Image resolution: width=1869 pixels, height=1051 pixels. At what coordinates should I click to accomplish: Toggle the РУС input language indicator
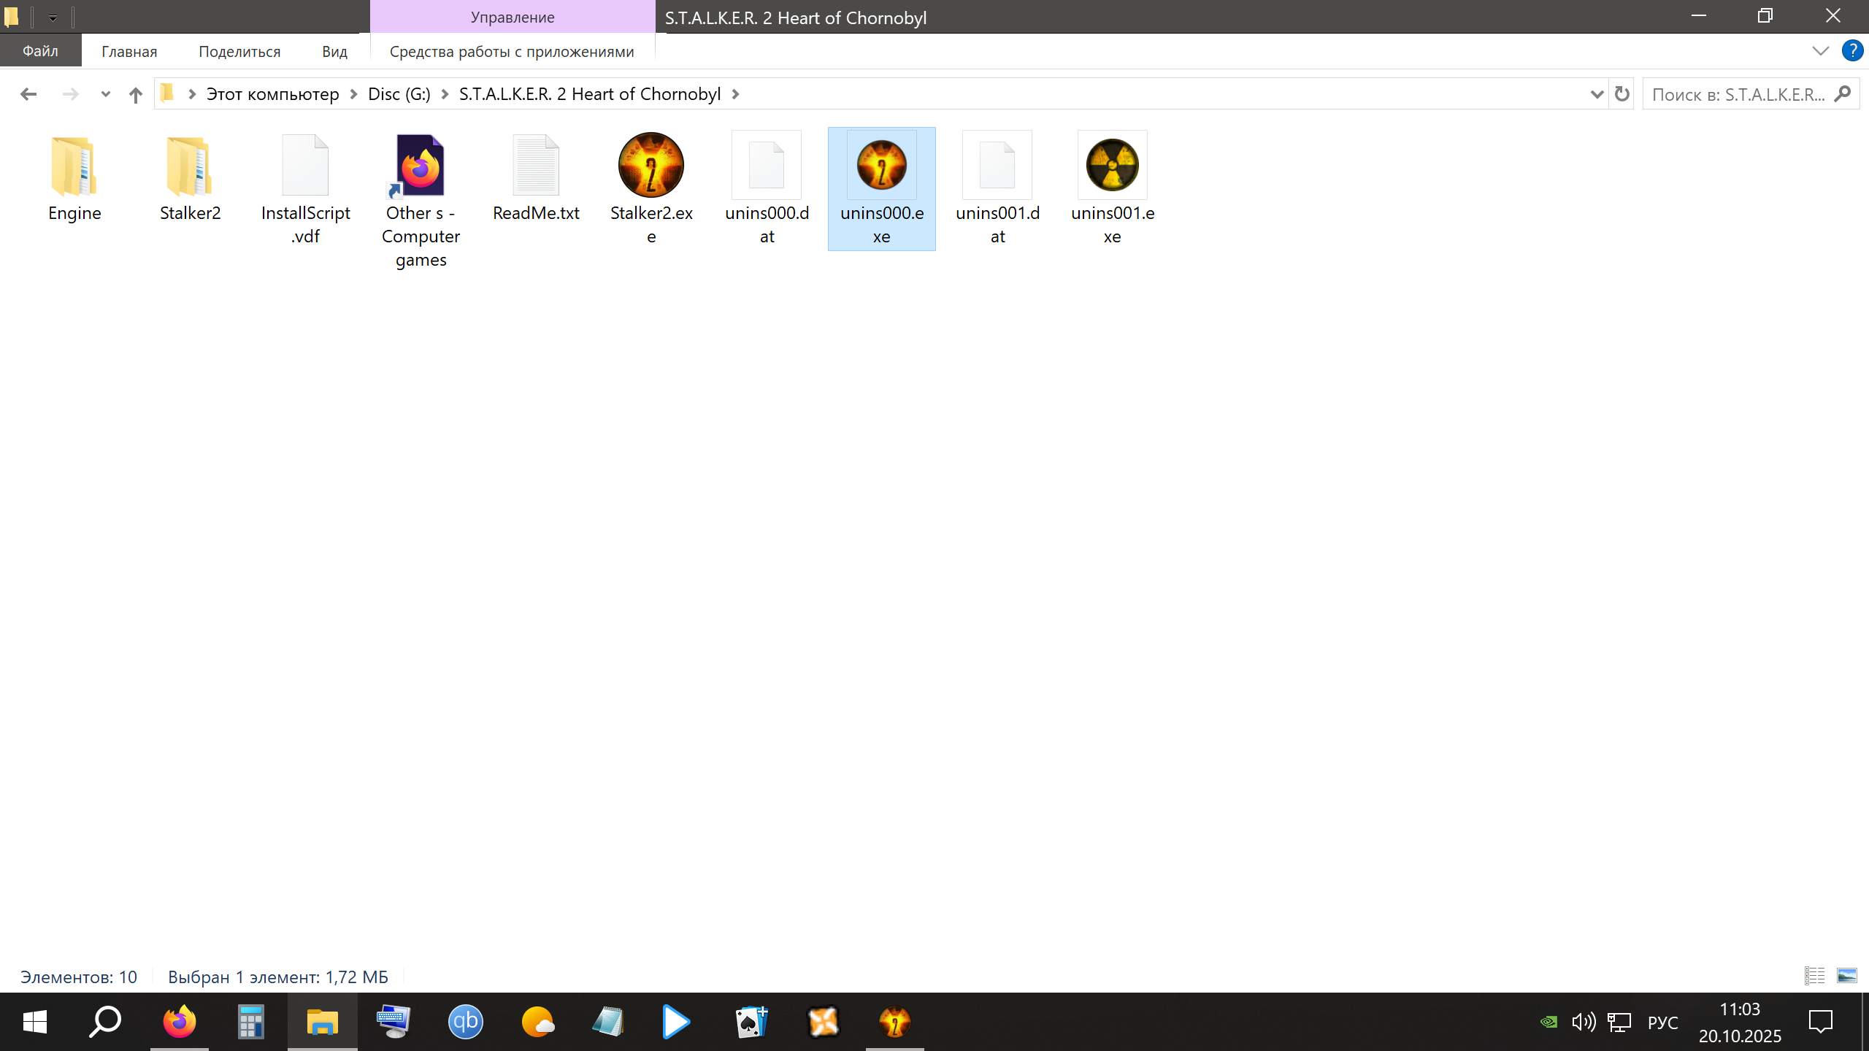1662,1023
